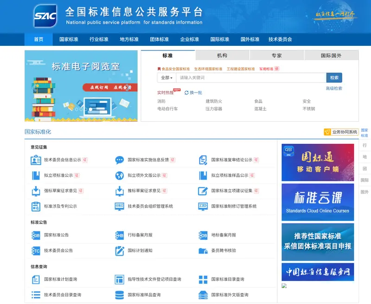This screenshot has width=371, height=304.
Task: Click the 国家标准实施信息反馈 chat bubble icon
Action: [120, 160]
